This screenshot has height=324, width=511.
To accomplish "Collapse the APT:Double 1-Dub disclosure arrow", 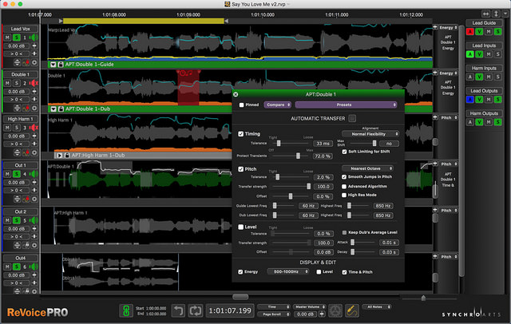I will (x=53, y=109).
